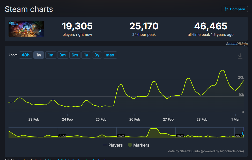Click the 2025 marker in the navigator strip
Screen dimensions: 252x160
(180, 136)
